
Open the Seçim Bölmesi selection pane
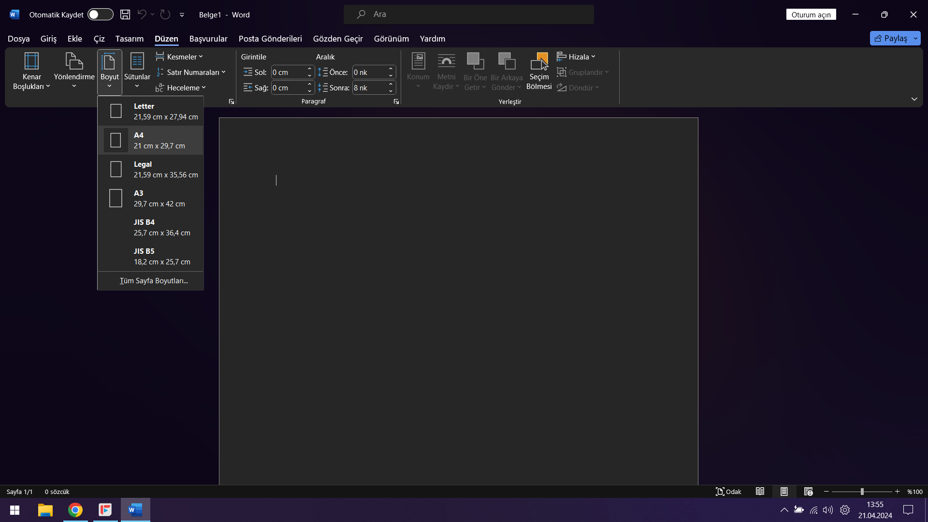(539, 71)
